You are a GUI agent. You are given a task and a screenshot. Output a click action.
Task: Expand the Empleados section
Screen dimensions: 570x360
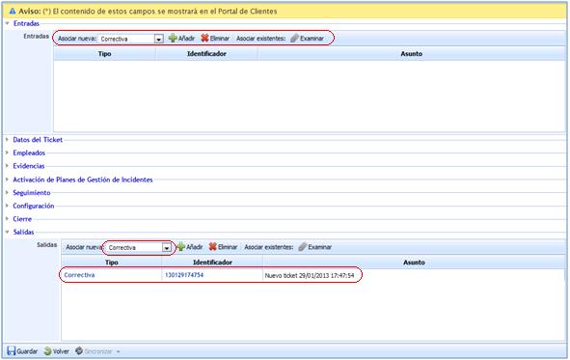pos(29,152)
